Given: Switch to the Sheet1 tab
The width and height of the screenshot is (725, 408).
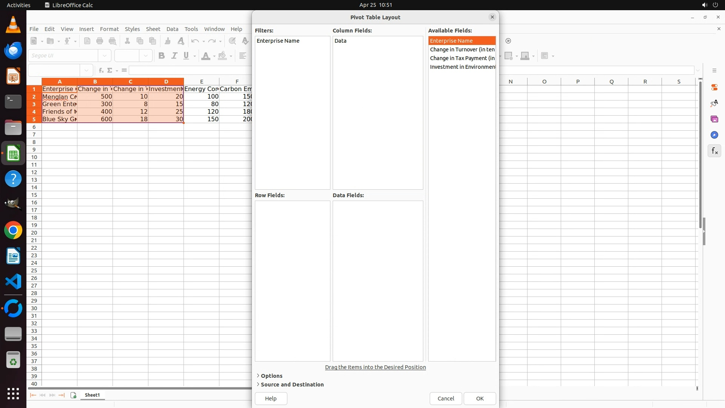Looking at the screenshot, I should pyautogui.click(x=92, y=395).
